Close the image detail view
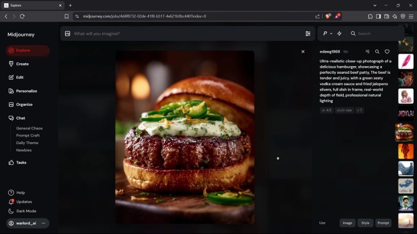This screenshot has width=417, height=234. (303, 52)
